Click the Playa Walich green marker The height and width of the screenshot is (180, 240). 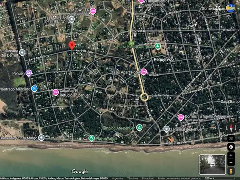(91, 138)
